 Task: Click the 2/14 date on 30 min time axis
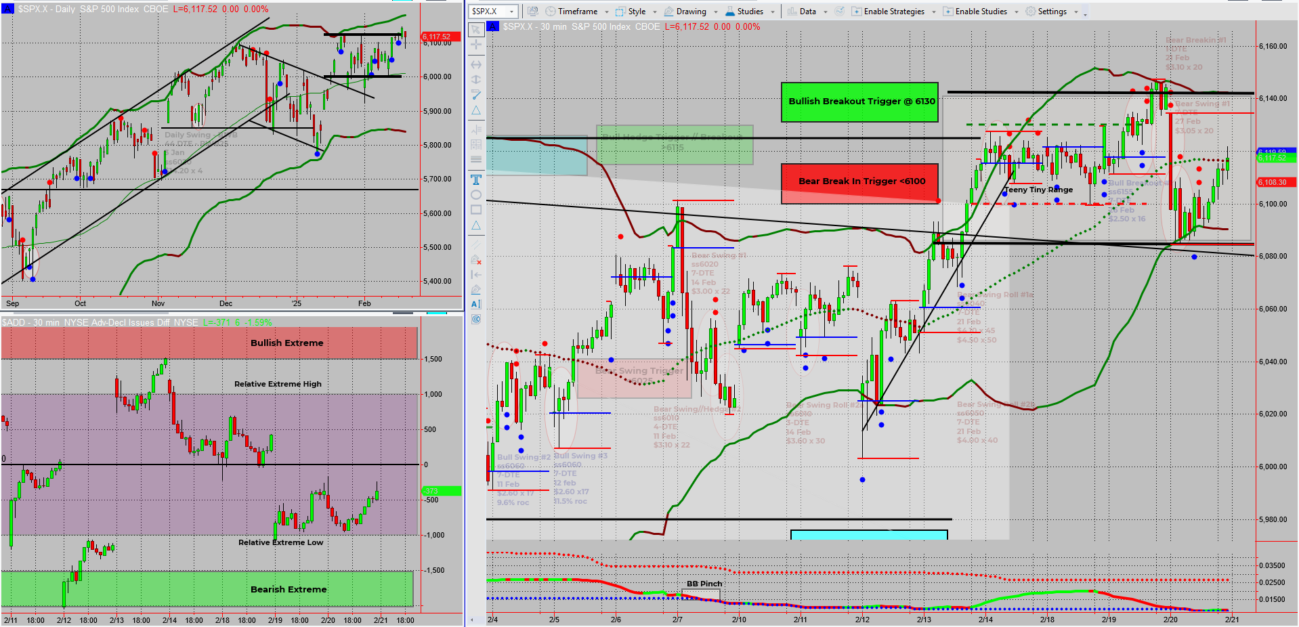[985, 620]
